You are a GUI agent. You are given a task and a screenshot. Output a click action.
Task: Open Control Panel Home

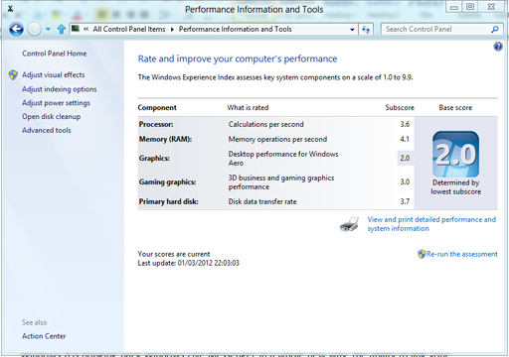pyautogui.click(x=55, y=54)
